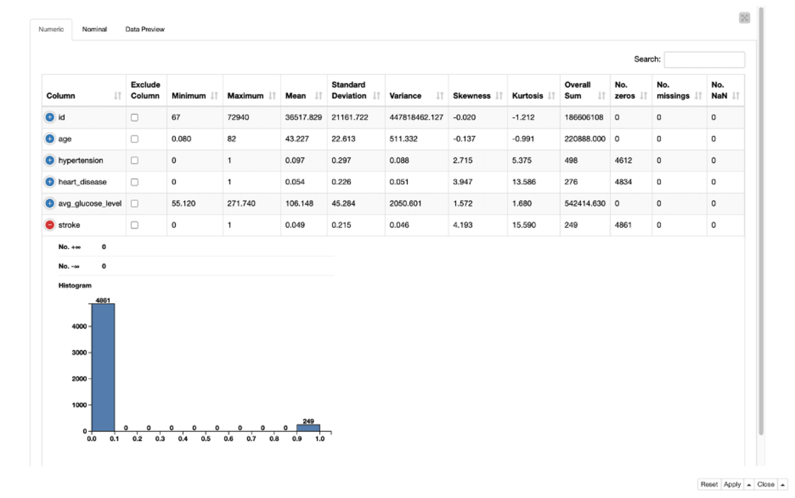Select age standard deviation 22.613
Viewport: 795px width, 498px height.
tap(343, 139)
